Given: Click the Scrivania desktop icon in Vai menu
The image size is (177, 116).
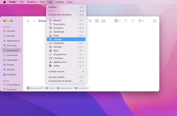Looking at the screenshot, I should (x=50, y=28).
